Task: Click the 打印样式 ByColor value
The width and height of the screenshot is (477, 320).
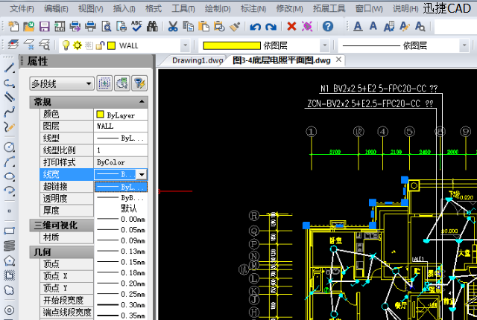Action: tap(121, 162)
